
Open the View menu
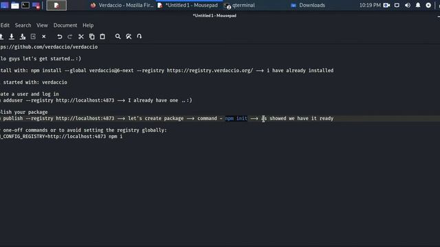(42, 25)
